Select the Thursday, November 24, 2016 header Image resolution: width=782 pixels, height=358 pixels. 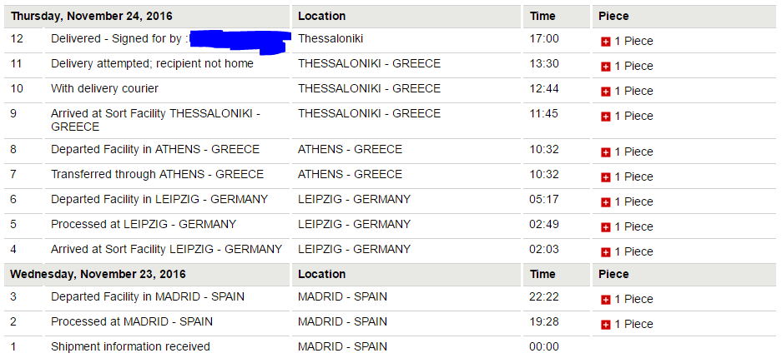coord(92,16)
